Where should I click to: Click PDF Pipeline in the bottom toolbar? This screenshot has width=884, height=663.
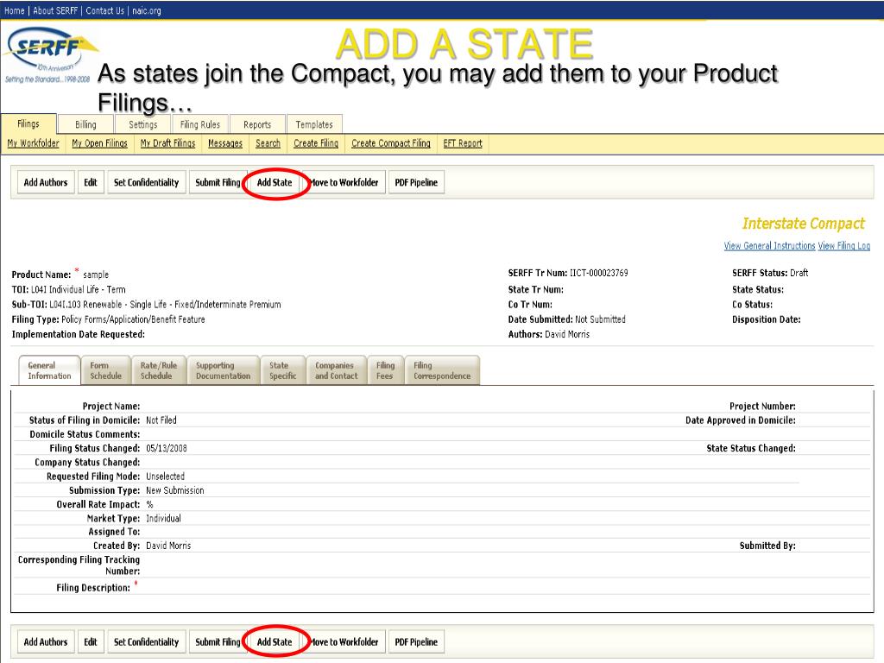coord(416,641)
